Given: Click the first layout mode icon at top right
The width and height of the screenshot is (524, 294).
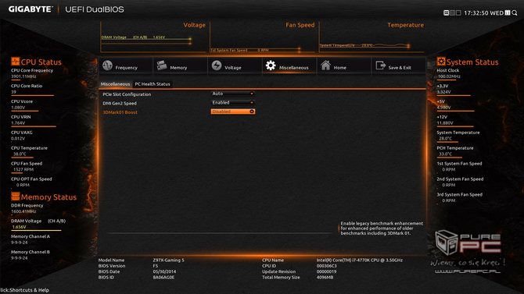Looking at the screenshot, I should [x=446, y=12].
